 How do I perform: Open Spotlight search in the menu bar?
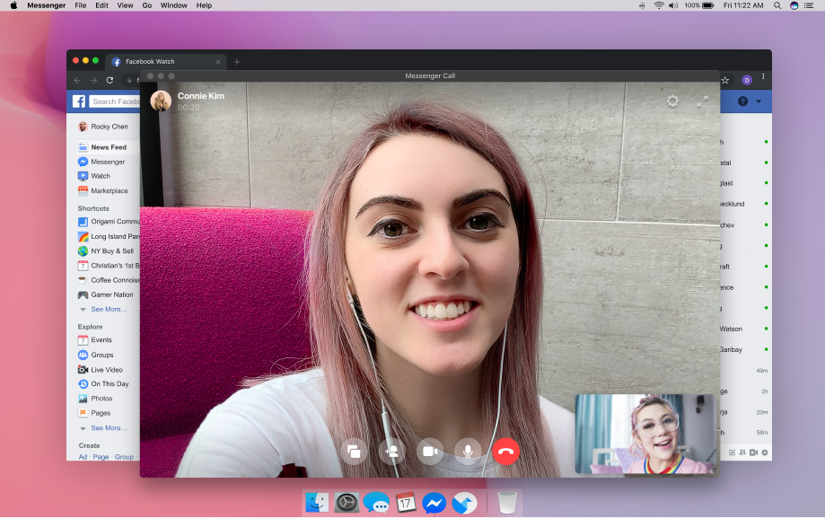(777, 5)
